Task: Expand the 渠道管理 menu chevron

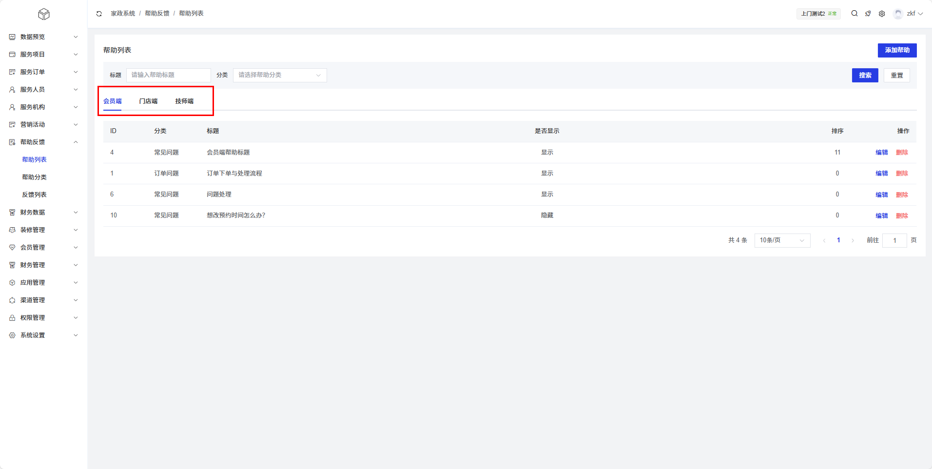Action: (76, 300)
